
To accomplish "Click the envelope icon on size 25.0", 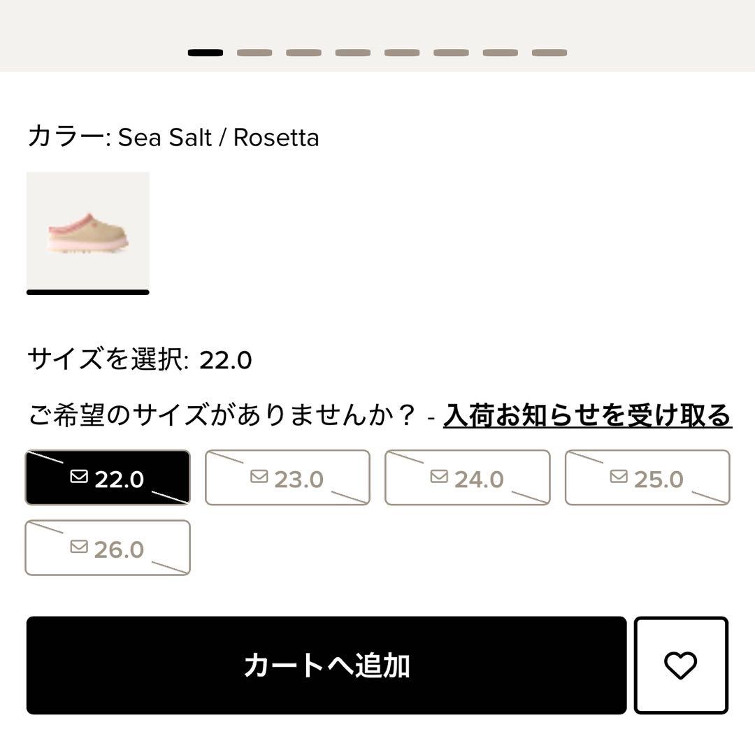I will [619, 477].
